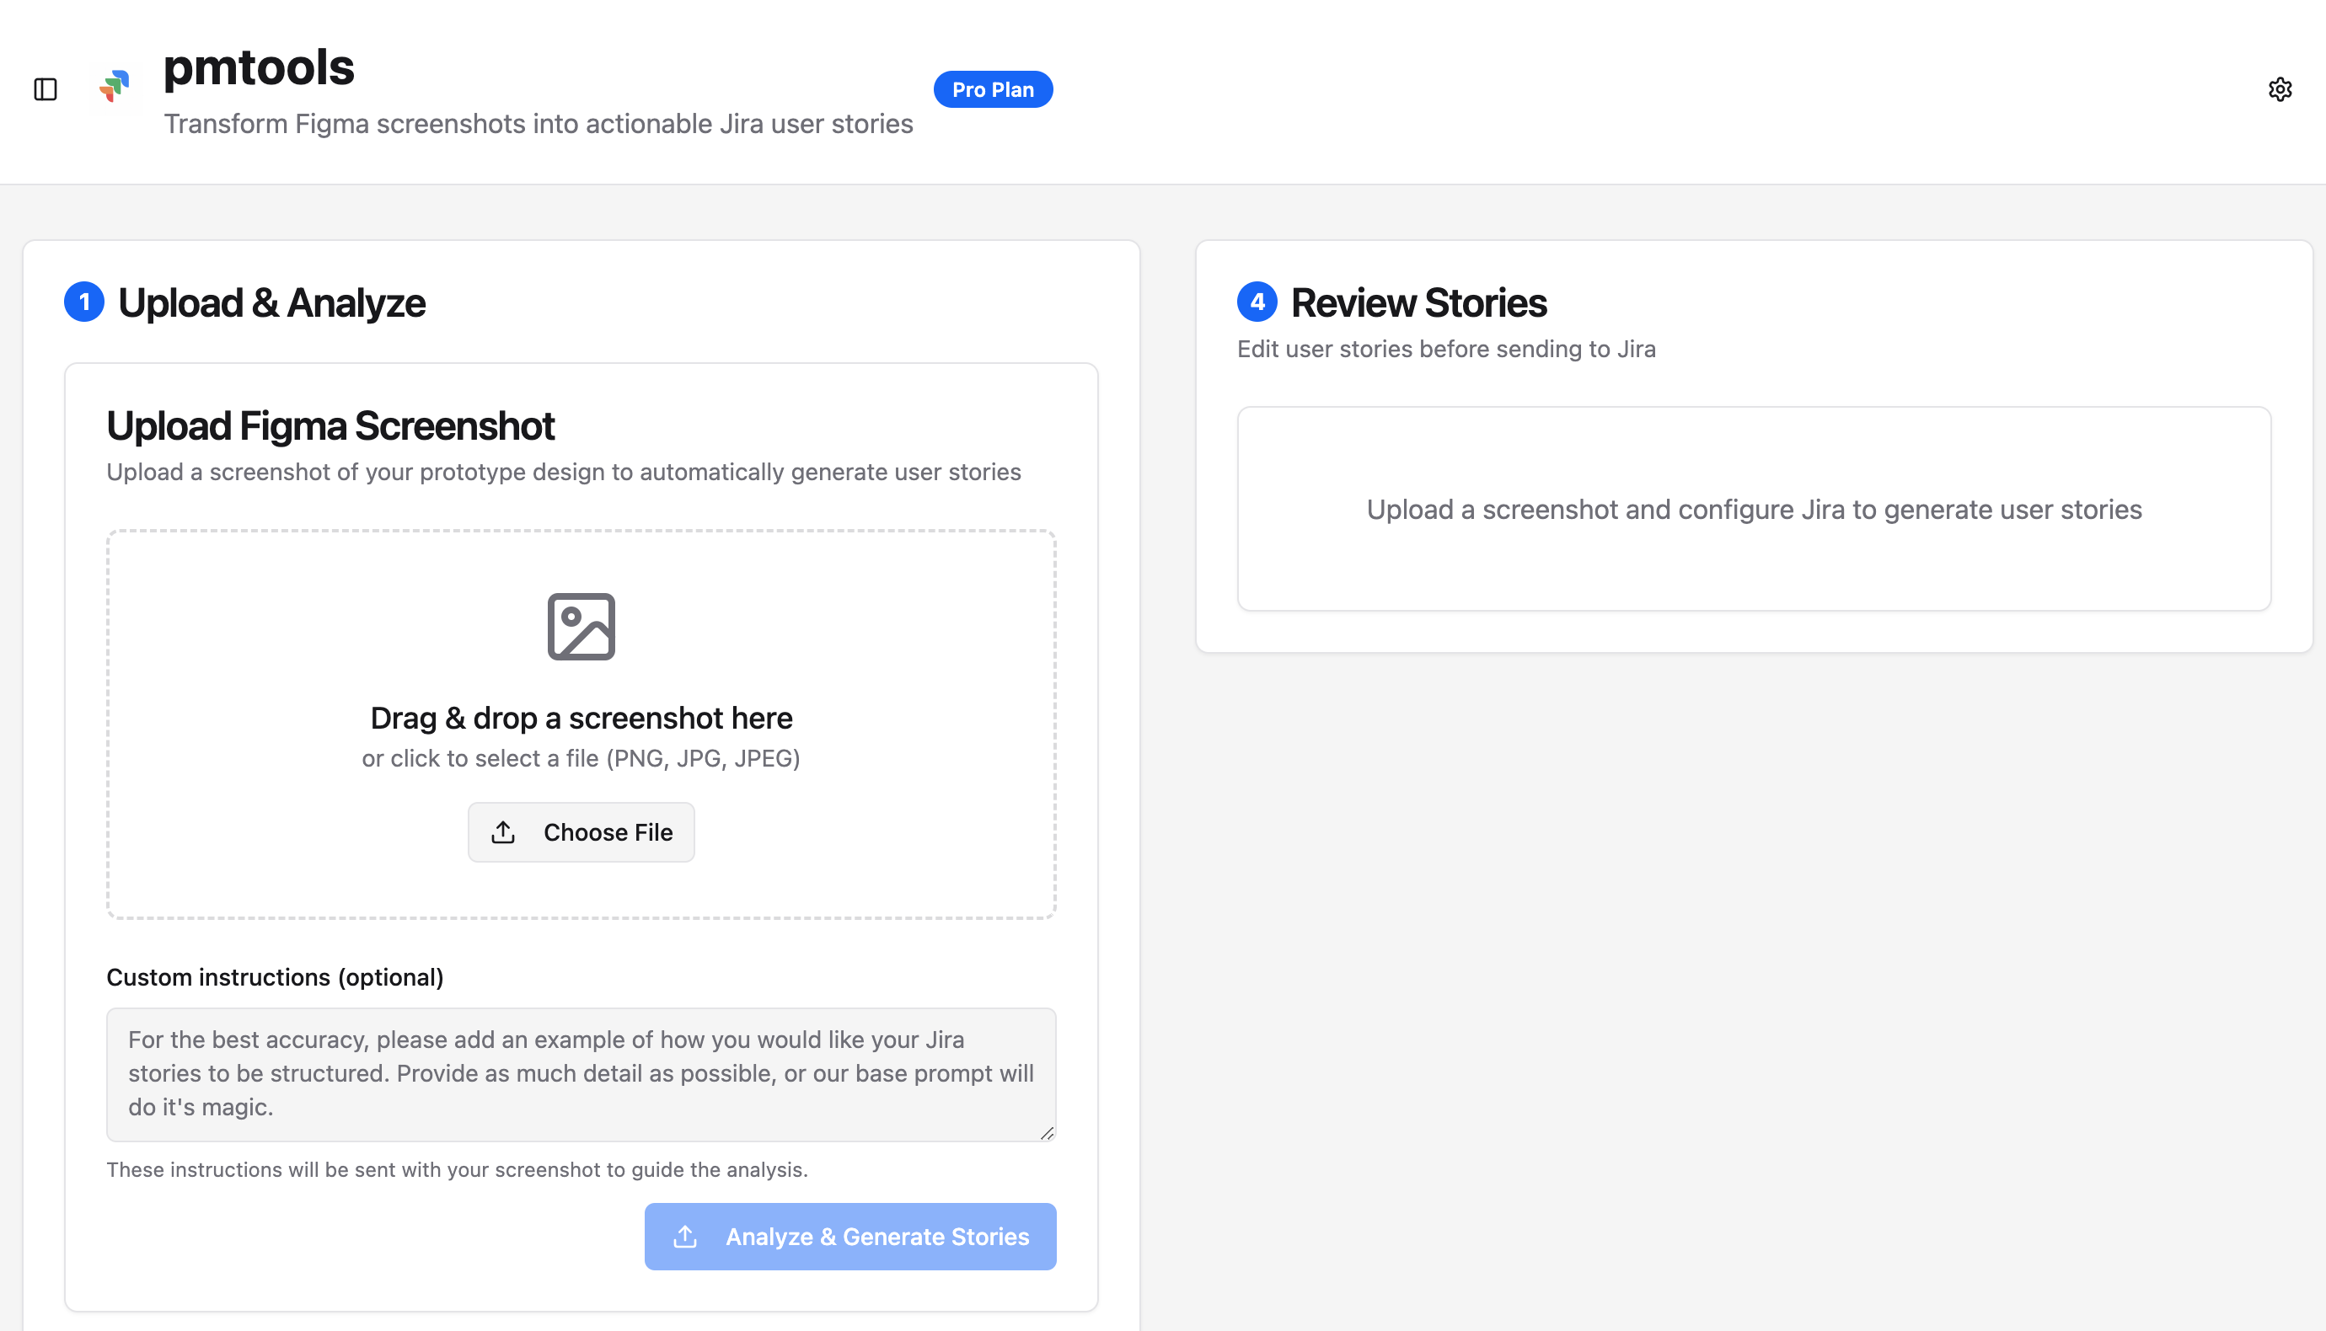This screenshot has width=2326, height=1331.
Task: Grab the text area resize handle
Action: click(x=1047, y=1133)
